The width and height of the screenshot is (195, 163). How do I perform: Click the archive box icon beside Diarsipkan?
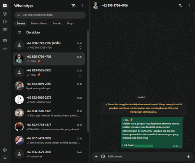(x=19, y=33)
